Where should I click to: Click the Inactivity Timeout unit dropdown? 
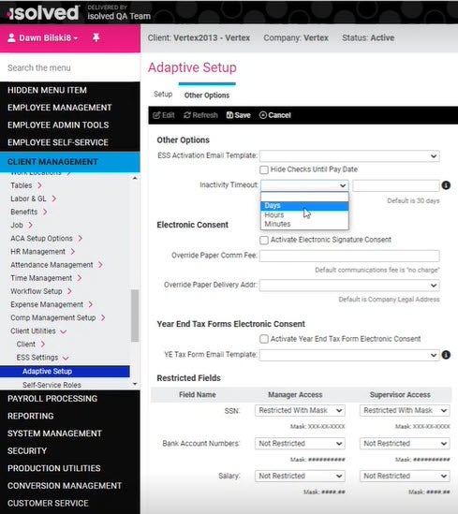304,185
